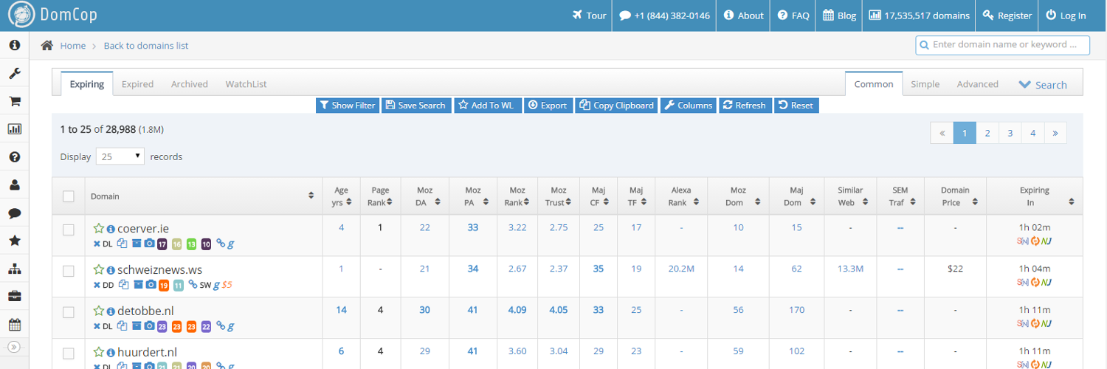1107x369 pixels.
Task: Star coerver.ie to add to watchlist
Action: (98, 228)
